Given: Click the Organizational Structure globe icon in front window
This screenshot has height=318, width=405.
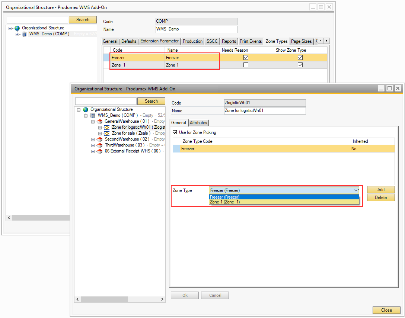Looking at the screenshot, I should coord(86,110).
